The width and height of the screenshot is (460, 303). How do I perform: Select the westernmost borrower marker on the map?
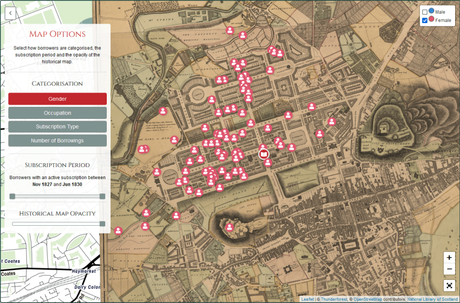[118, 231]
